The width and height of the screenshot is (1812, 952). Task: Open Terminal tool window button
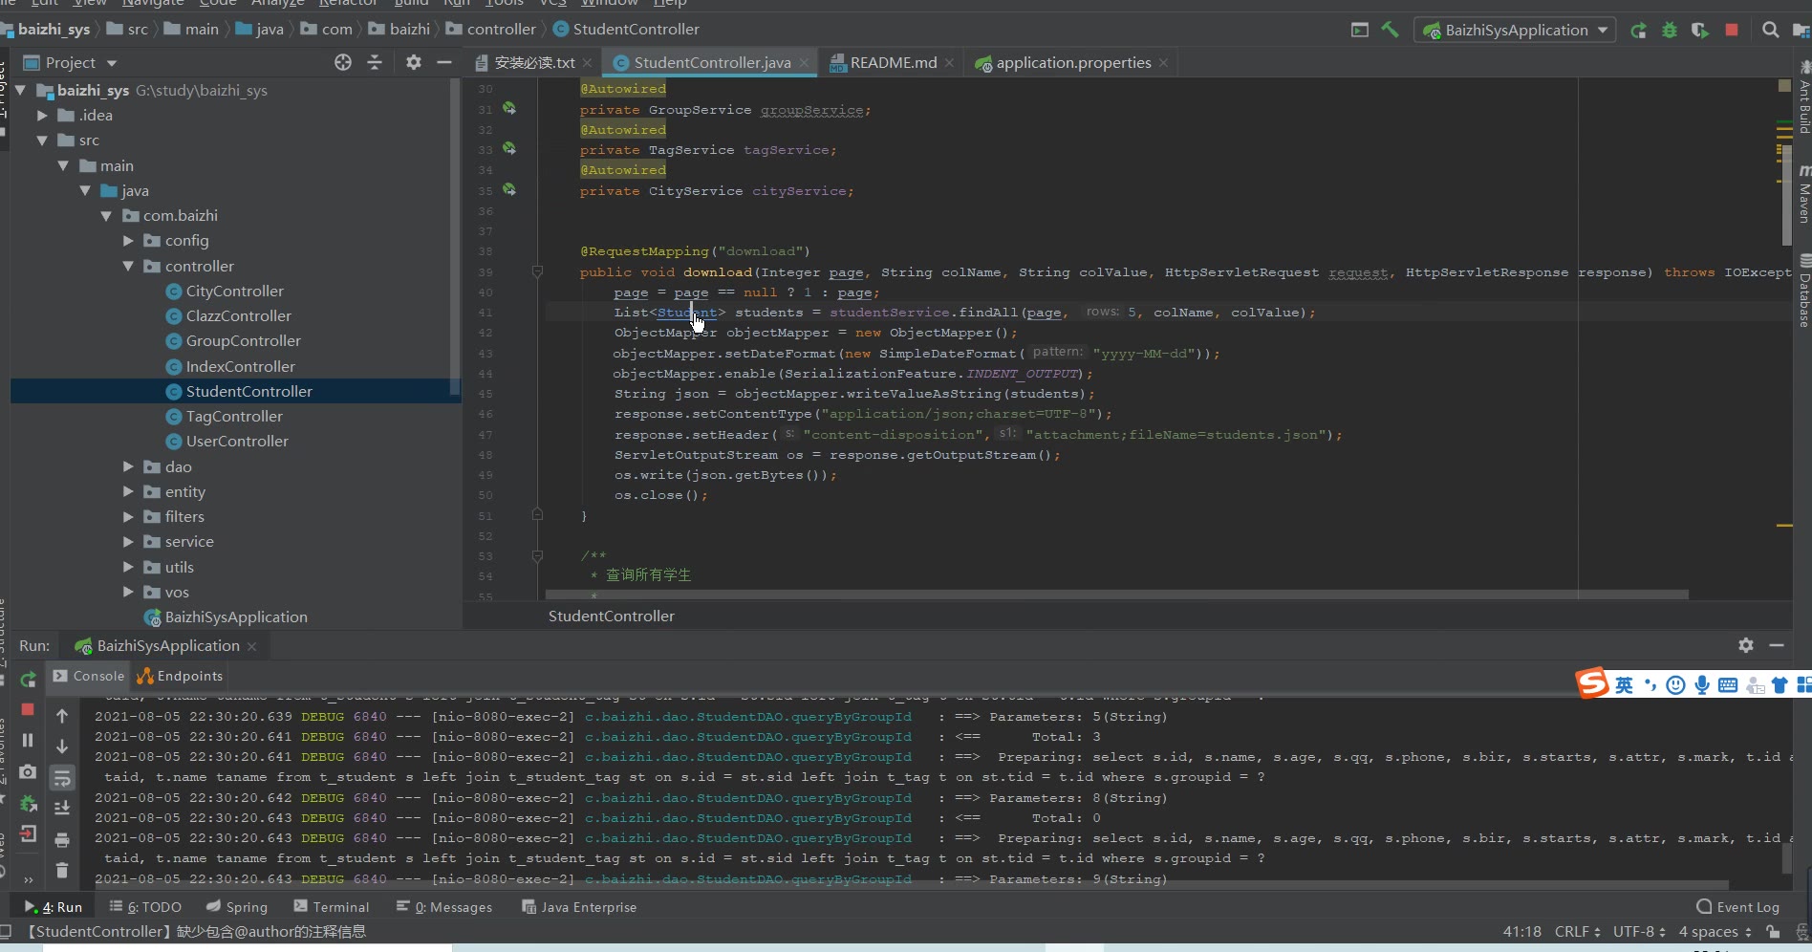331,907
